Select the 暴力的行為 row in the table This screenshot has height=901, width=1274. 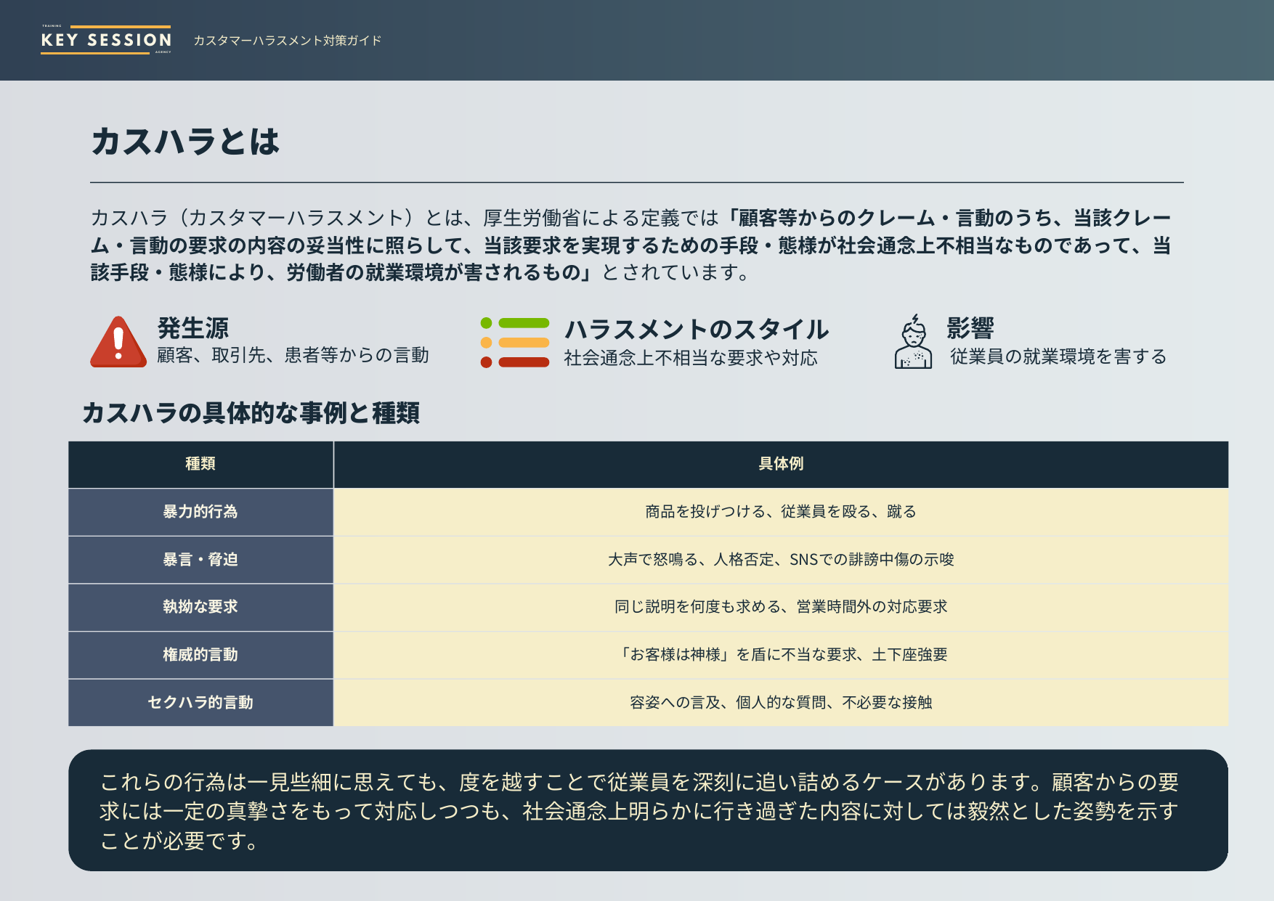[x=200, y=512]
